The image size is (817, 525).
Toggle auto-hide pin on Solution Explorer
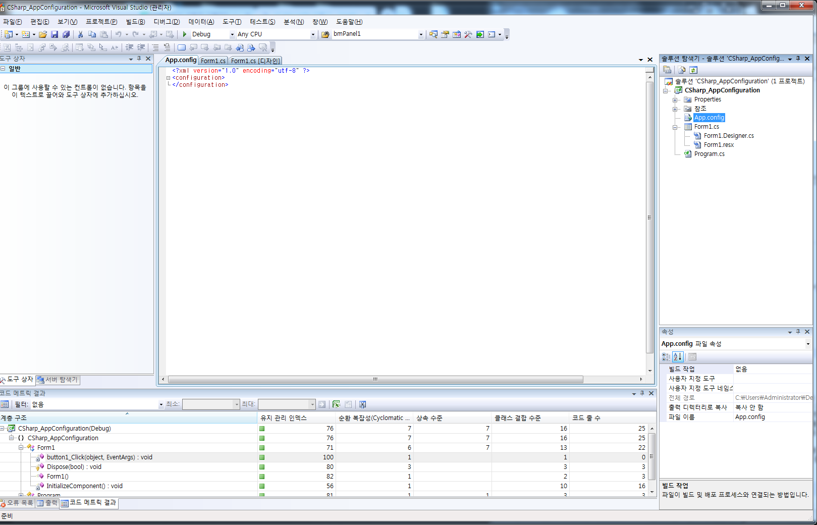tap(798, 59)
